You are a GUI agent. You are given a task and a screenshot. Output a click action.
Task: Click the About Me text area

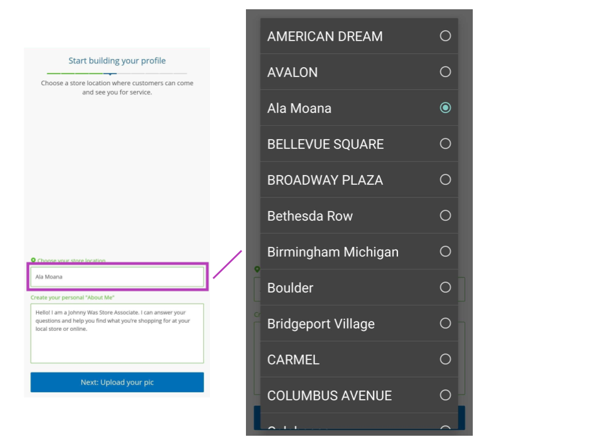(117, 333)
